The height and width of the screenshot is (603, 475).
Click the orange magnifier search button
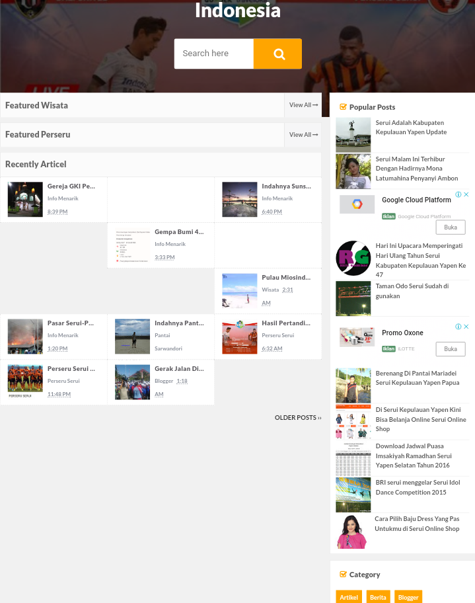point(277,54)
